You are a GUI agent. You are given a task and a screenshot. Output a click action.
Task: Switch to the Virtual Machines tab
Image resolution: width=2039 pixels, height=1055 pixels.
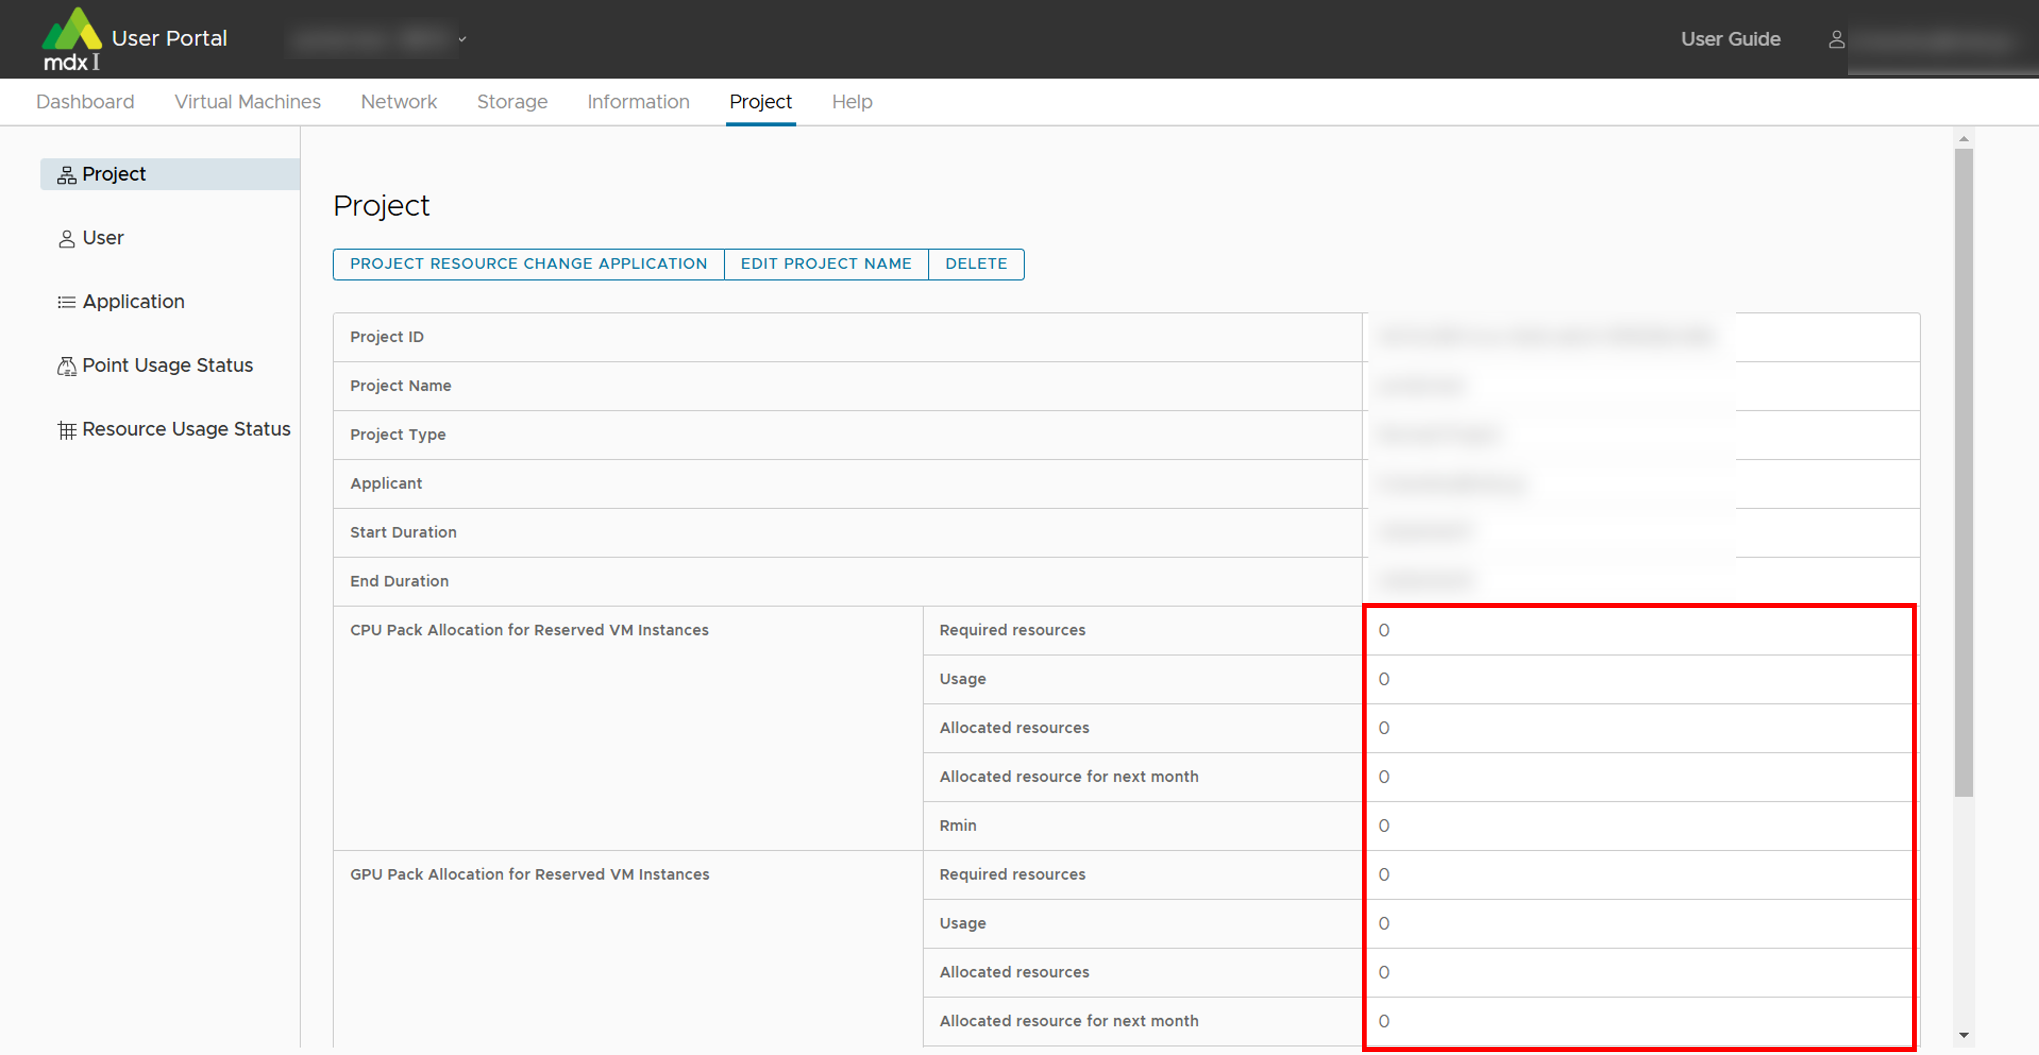coord(247,101)
